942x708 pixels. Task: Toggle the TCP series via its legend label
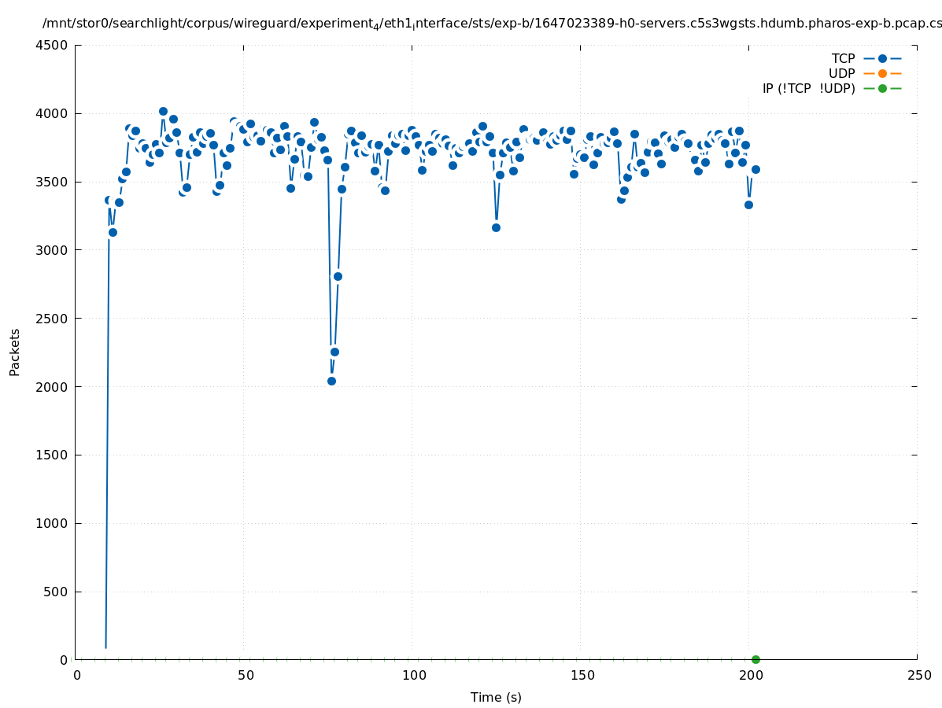point(843,59)
